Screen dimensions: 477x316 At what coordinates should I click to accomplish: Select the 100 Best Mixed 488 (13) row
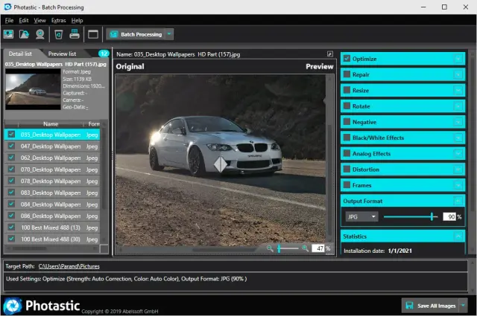(x=52, y=228)
